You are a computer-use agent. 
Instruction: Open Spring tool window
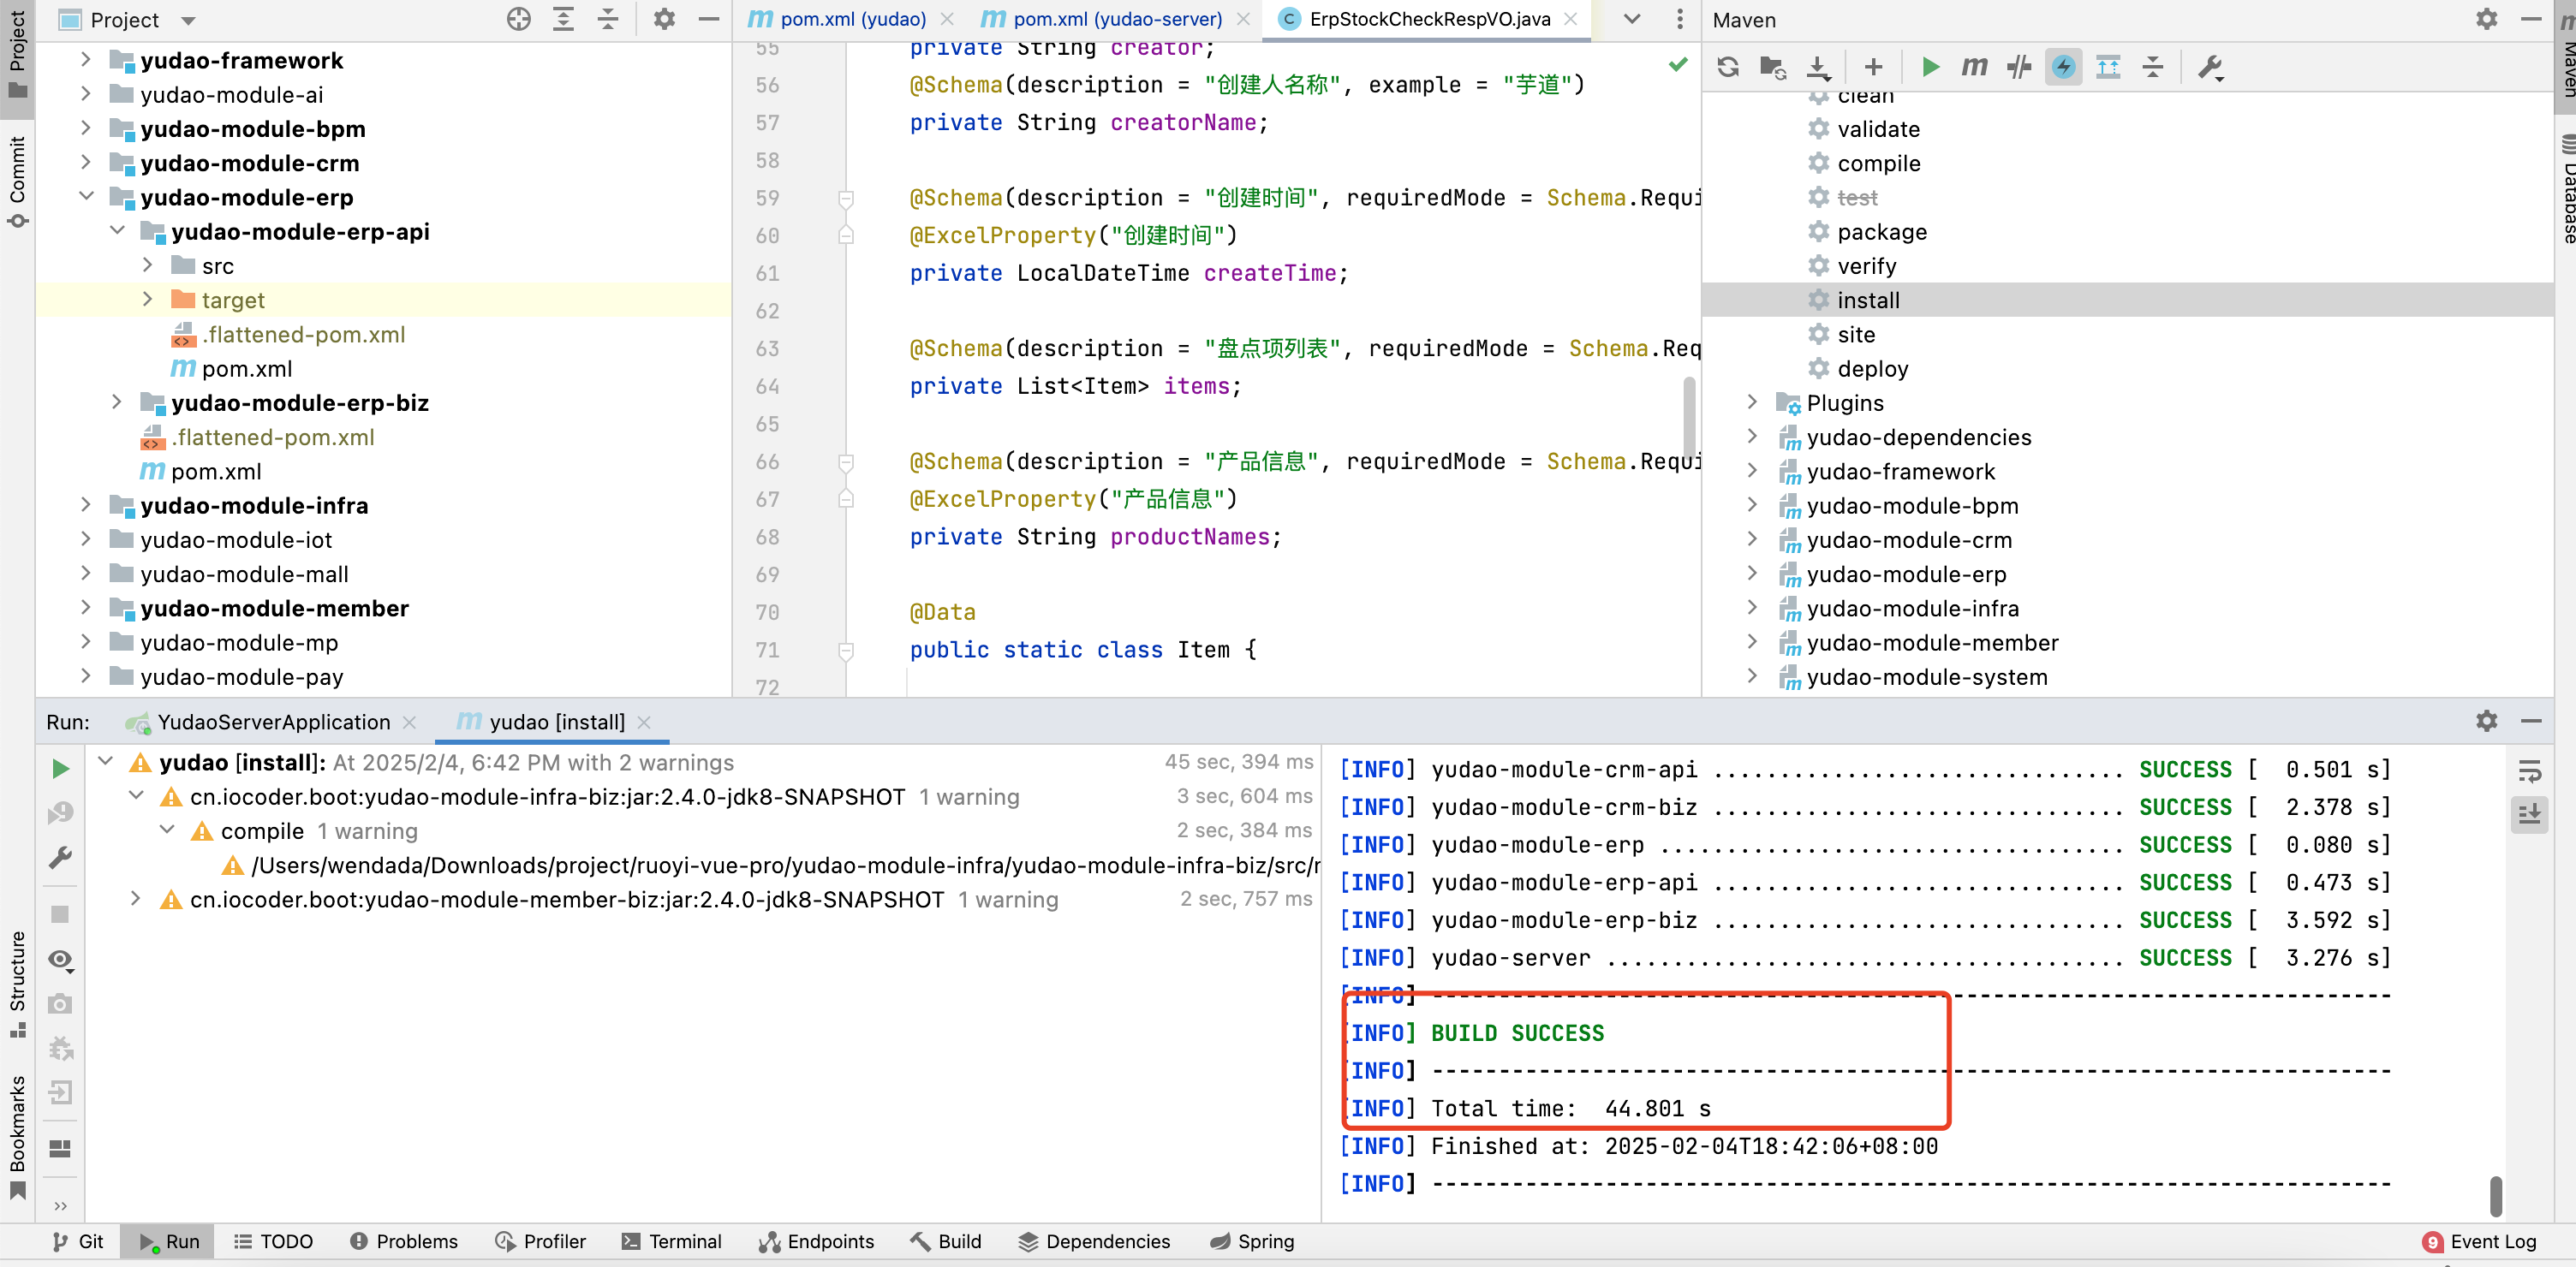coord(1252,1241)
